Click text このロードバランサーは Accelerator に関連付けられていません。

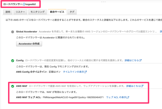(x=51, y=38)
